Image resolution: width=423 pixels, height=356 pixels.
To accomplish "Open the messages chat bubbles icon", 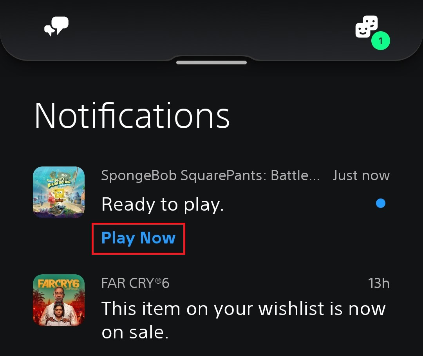I will 56,27.
